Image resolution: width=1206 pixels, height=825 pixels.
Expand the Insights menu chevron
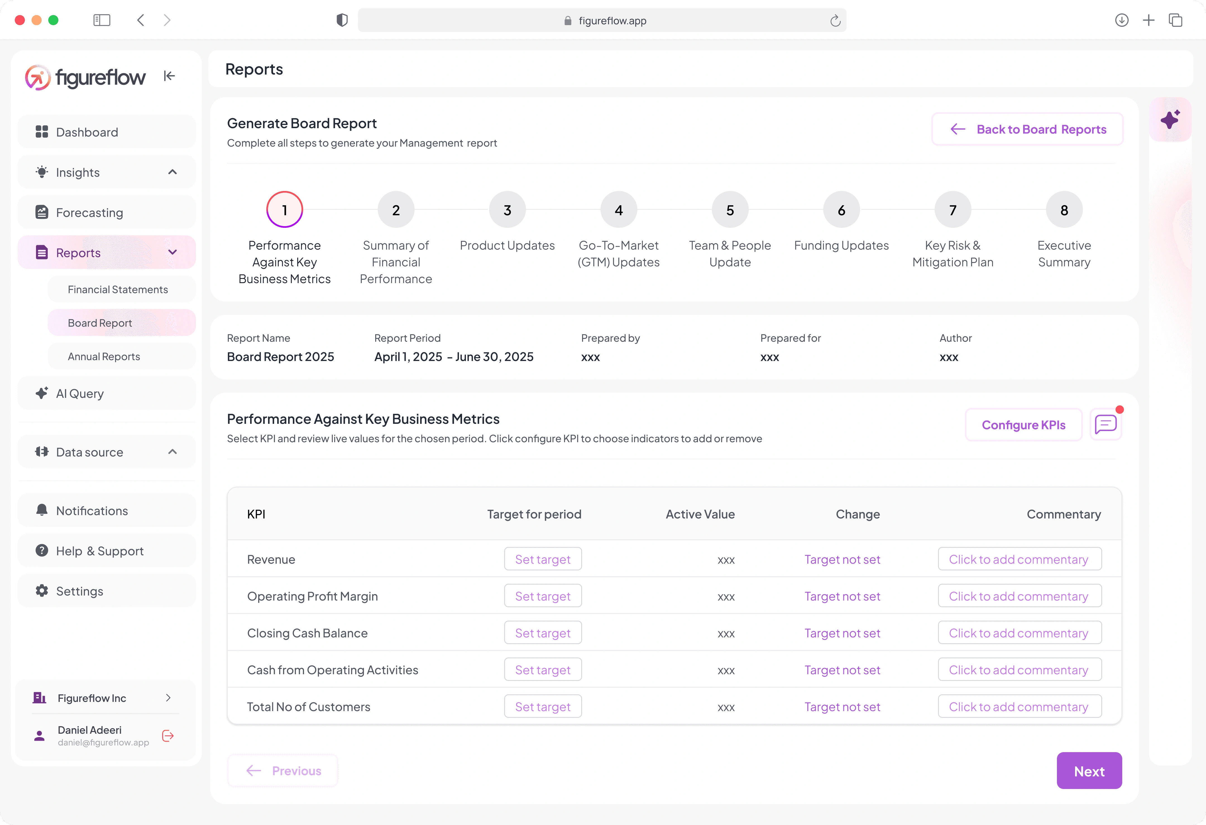pyautogui.click(x=173, y=172)
